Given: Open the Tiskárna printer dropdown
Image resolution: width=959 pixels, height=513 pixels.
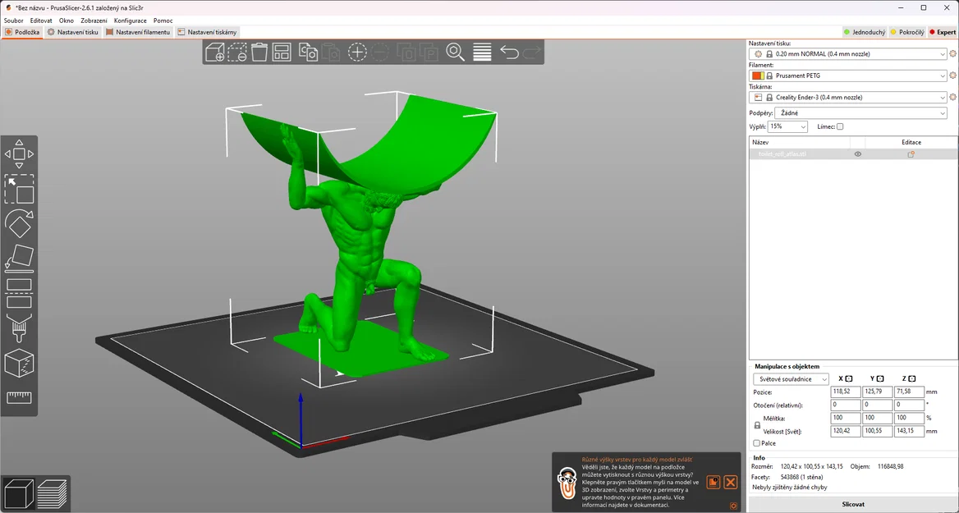Looking at the screenshot, I should coord(847,97).
